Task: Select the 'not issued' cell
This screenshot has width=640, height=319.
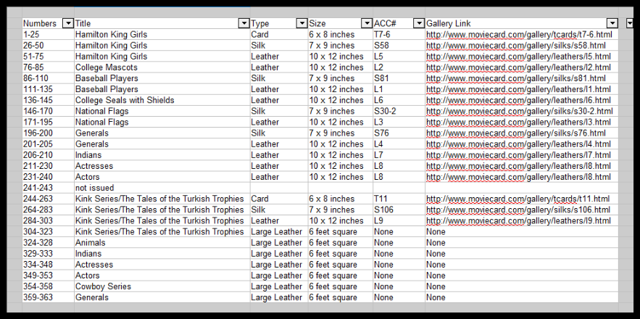Action: 162,188
